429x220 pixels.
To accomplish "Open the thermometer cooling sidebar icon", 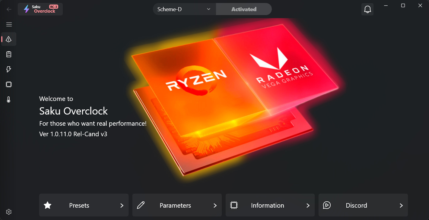I will pos(9,99).
